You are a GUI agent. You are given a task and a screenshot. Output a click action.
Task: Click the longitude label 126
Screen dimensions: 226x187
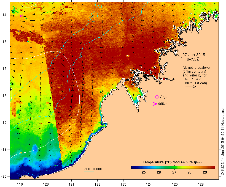point(201,185)
